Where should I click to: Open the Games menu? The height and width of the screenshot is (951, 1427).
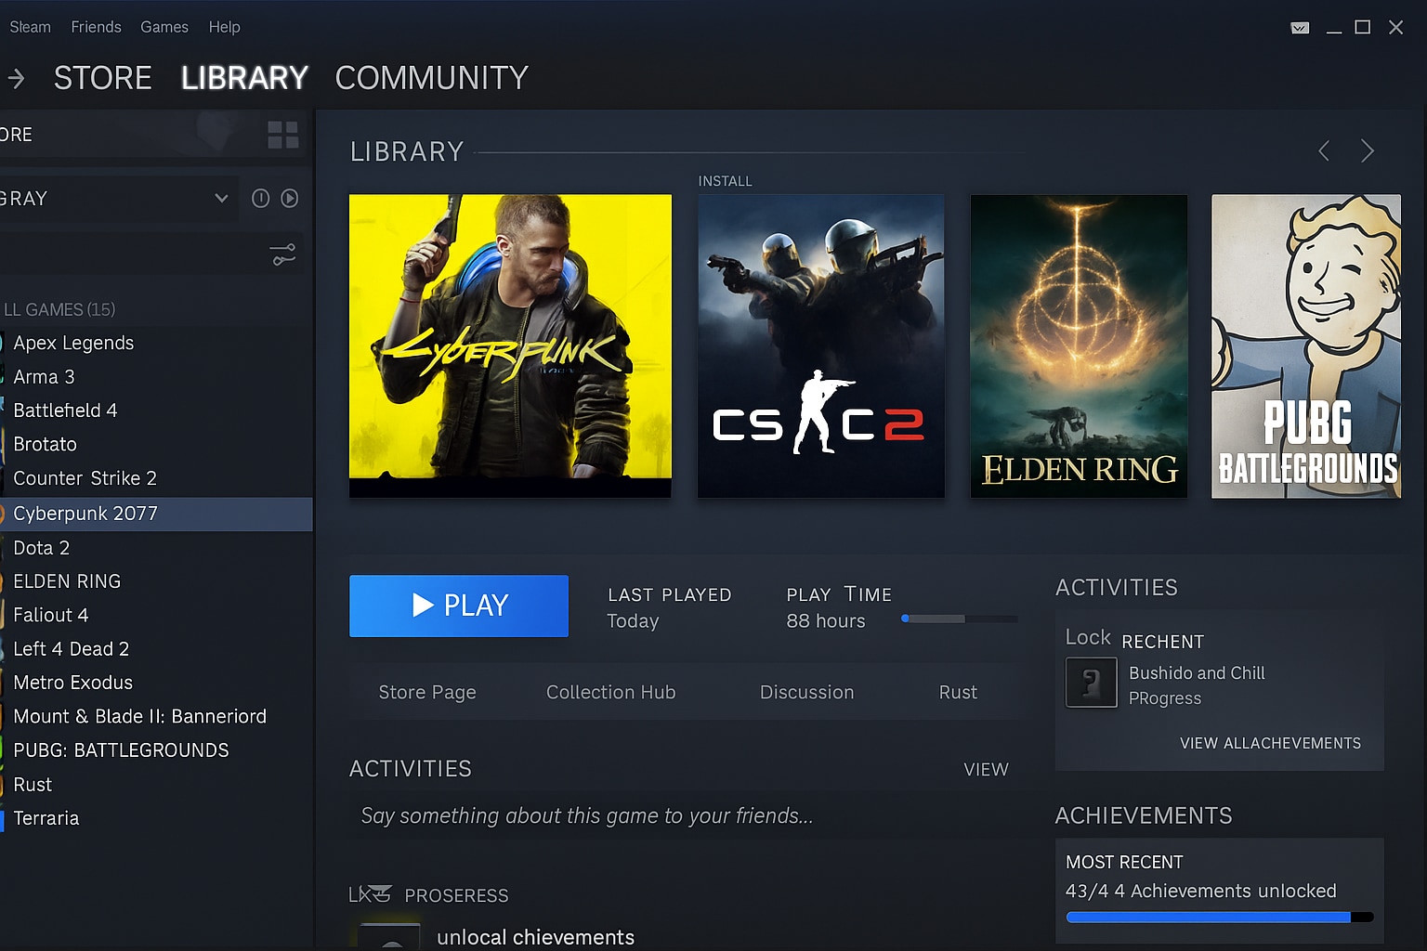tap(164, 27)
